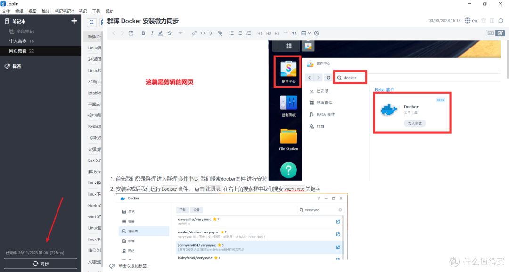Insert a horizontal rule
Image resolution: width=509 pixels, height=272 pixels.
(286, 33)
